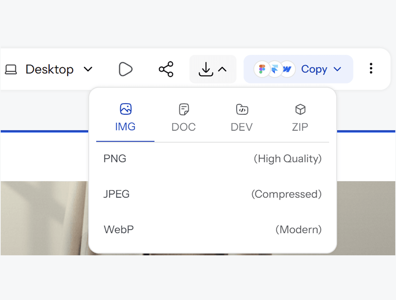This screenshot has width=396, height=300.
Task: Choose WebP Modern export
Action: point(213,230)
